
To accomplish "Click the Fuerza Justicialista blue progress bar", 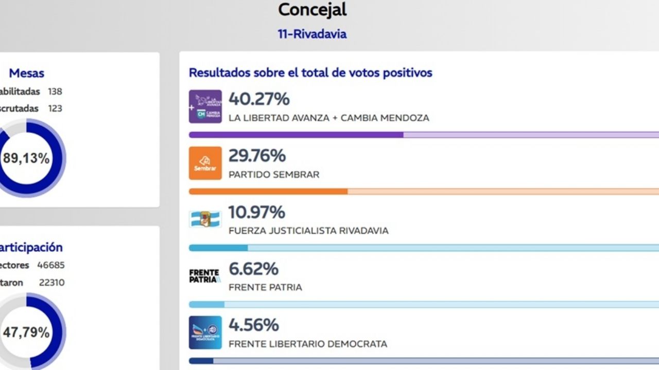I will (218, 248).
